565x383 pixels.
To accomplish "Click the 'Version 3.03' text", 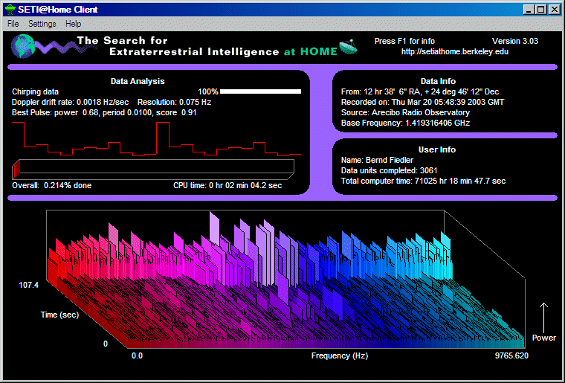I will coord(515,41).
